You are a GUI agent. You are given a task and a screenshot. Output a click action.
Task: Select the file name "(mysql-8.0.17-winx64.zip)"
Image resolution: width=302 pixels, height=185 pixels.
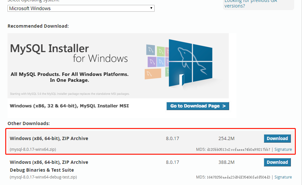tap(33, 149)
